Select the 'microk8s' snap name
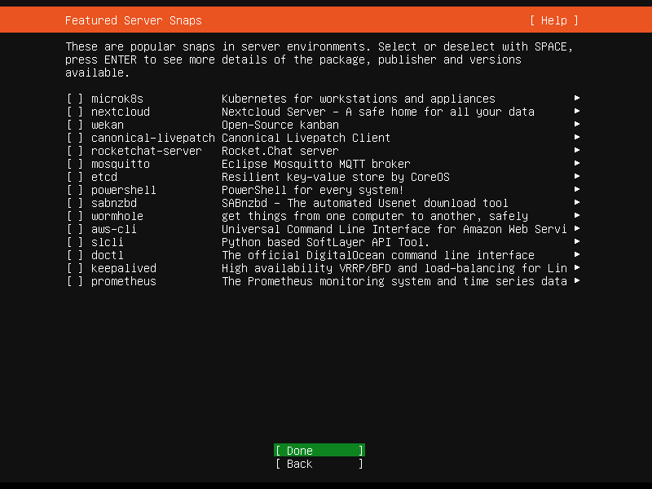 [117, 99]
